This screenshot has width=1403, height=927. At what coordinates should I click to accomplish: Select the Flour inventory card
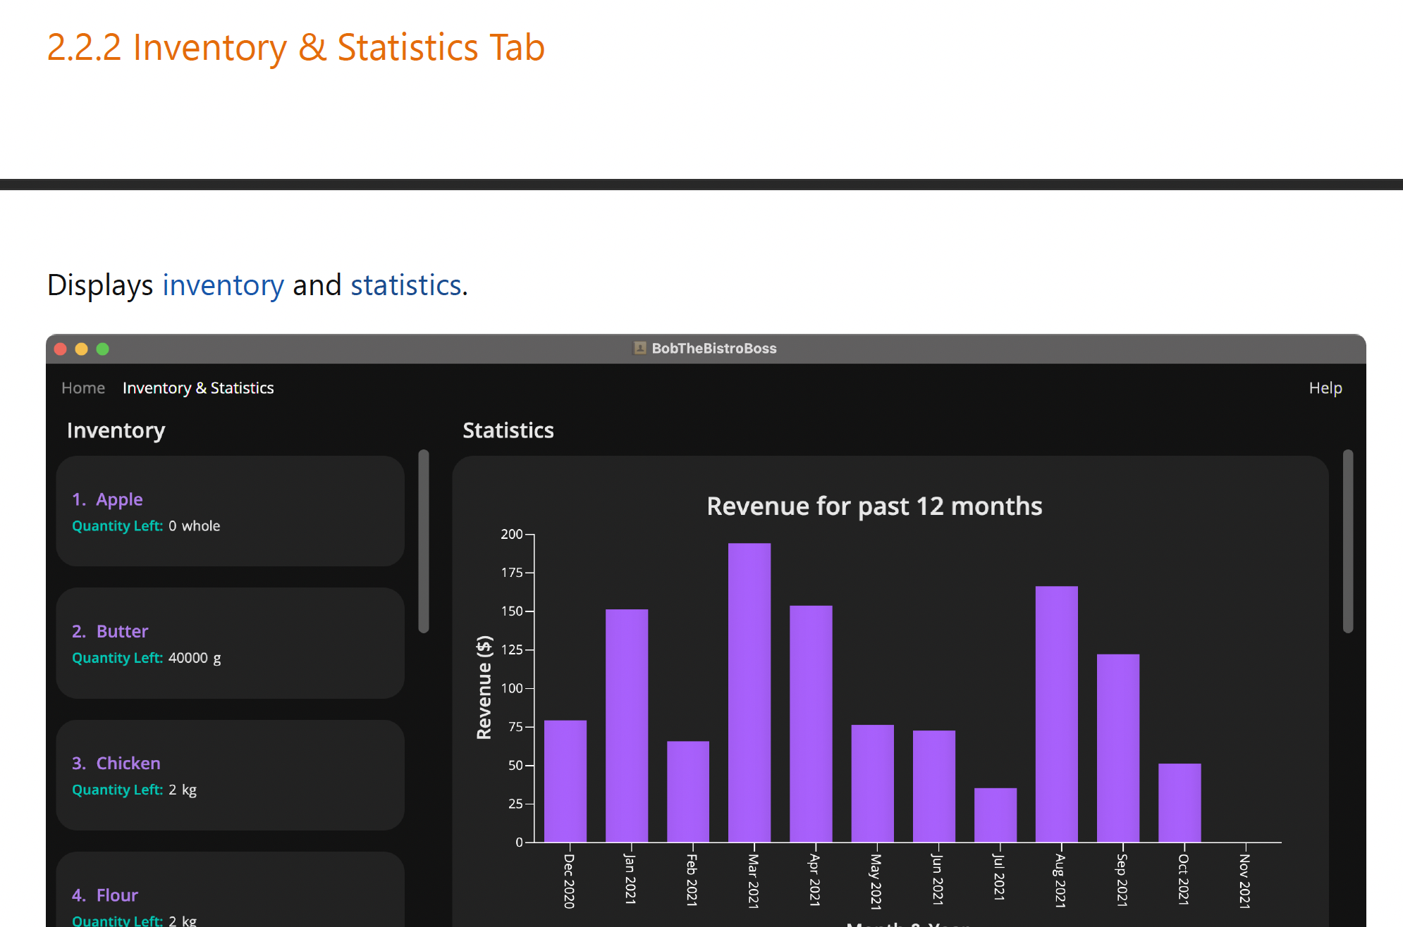230,895
